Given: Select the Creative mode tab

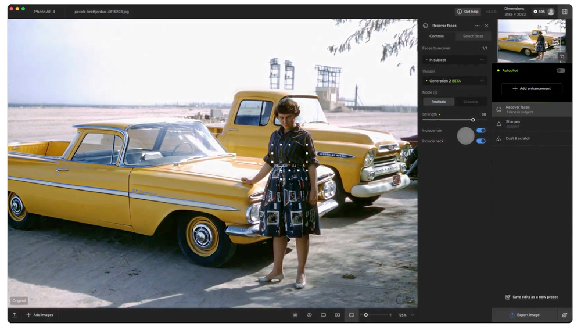Looking at the screenshot, I should (x=471, y=102).
